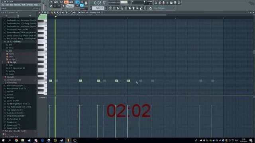Click the next pattern arrow

pos(106,8)
